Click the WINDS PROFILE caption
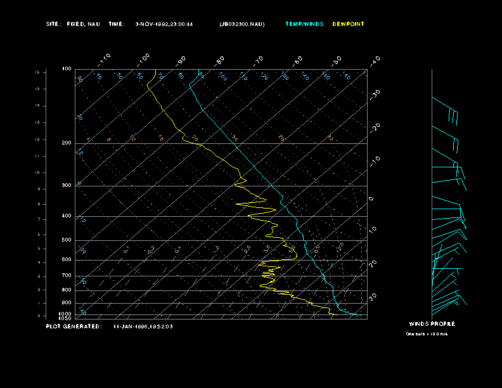The width and height of the screenshot is (502, 388). 432,324
